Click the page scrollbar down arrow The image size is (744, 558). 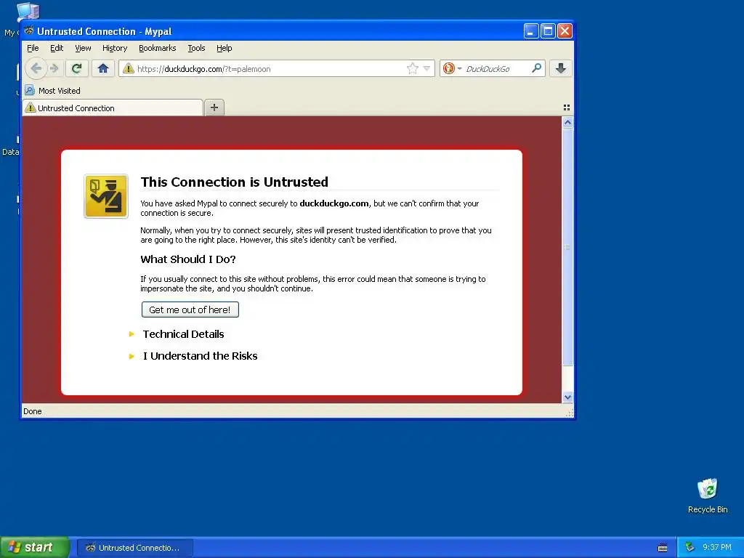click(567, 397)
